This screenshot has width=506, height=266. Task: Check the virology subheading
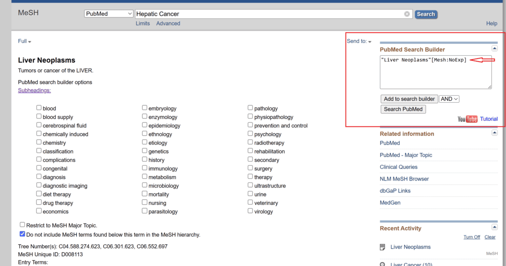[x=250, y=211]
